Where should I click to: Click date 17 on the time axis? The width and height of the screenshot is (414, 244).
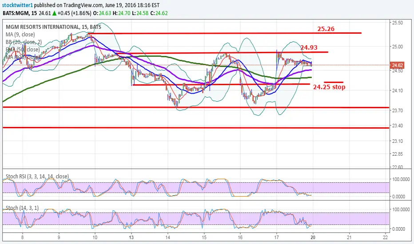pyautogui.click(x=276, y=237)
